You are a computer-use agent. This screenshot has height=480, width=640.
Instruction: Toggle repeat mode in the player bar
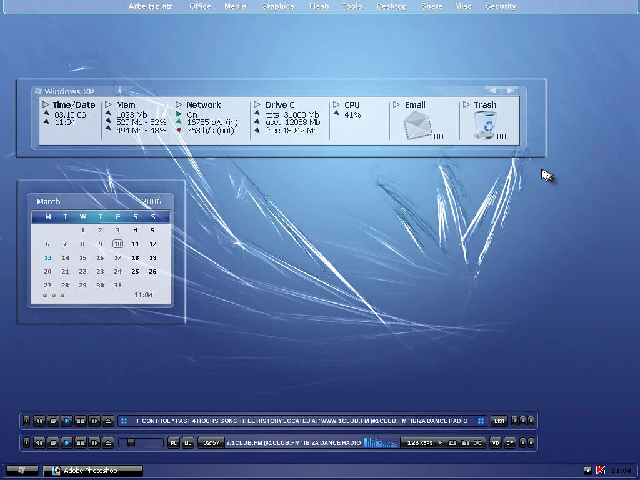pyautogui.click(x=452, y=443)
